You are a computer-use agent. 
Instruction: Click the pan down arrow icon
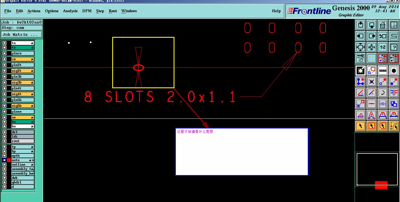click(372, 25)
